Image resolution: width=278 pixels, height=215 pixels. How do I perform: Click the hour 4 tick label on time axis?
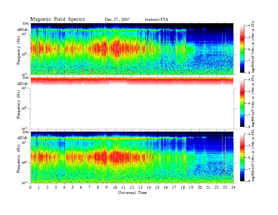pyautogui.click(x=64, y=187)
